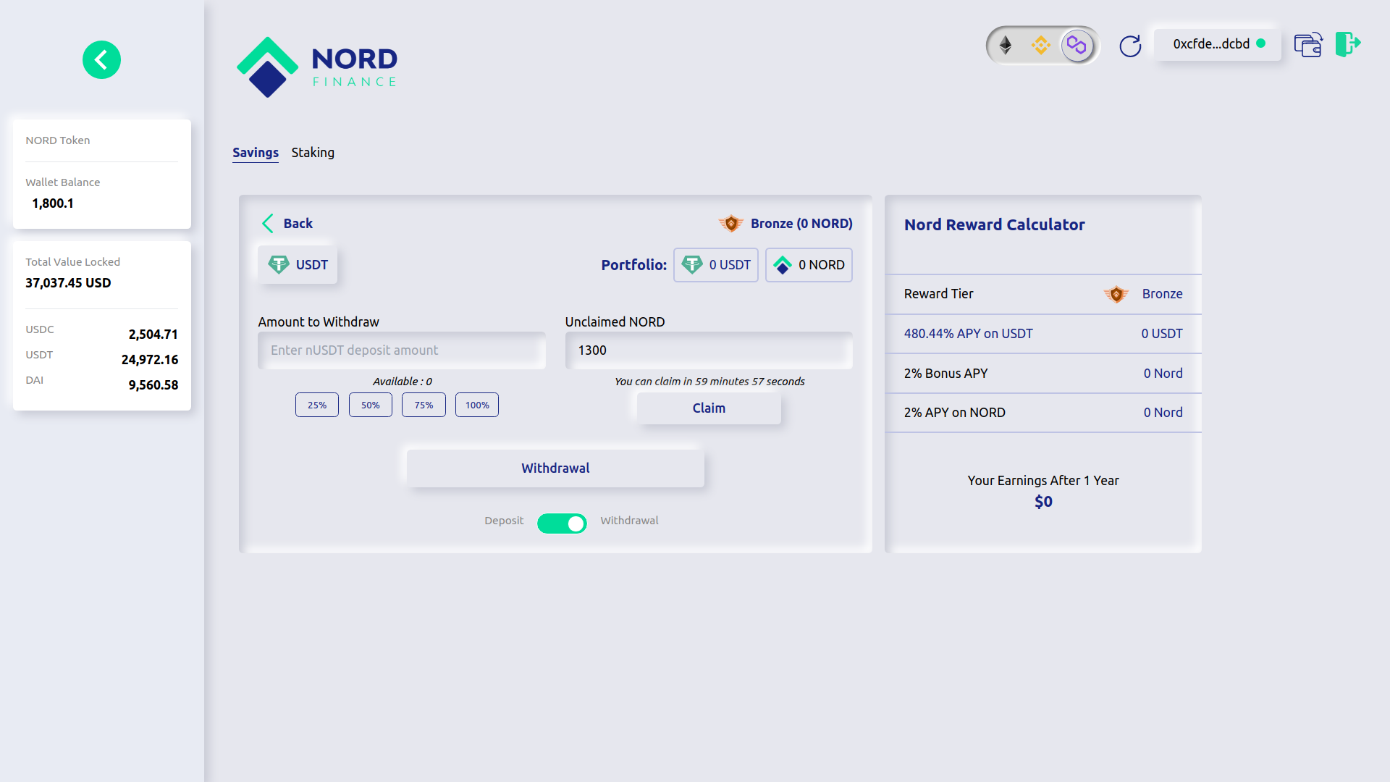Click the Available : 0 text
1390x782 pixels.
pyautogui.click(x=402, y=382)
